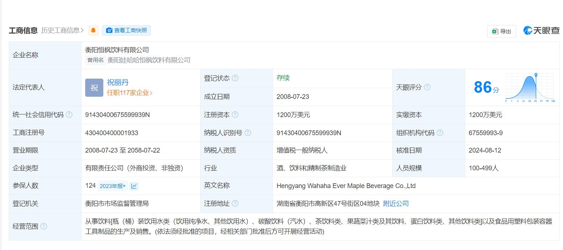Click company type 有限责任公司（外商投资、非独资）

click(x=134, y=168)
